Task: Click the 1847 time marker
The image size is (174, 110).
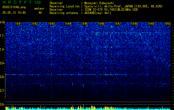Action: pyautogui.click(x=118, y=24)
